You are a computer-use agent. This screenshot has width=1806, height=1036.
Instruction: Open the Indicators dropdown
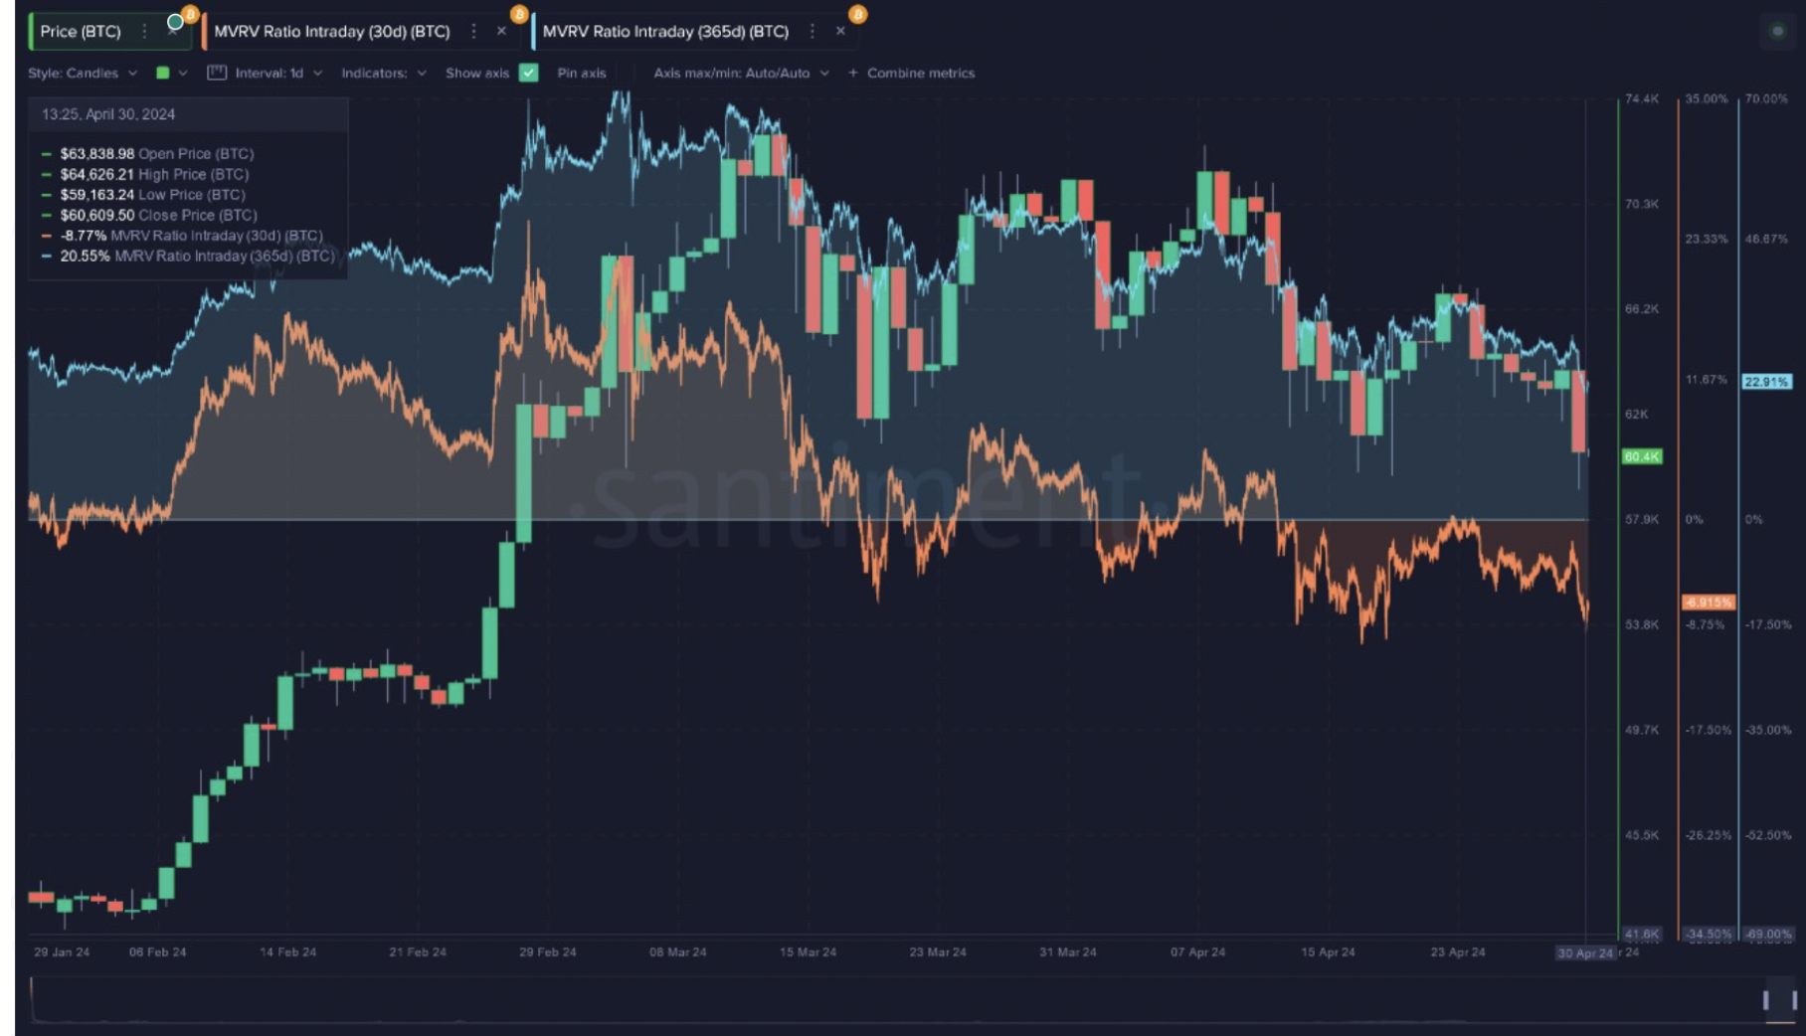[x=384, y=74]
